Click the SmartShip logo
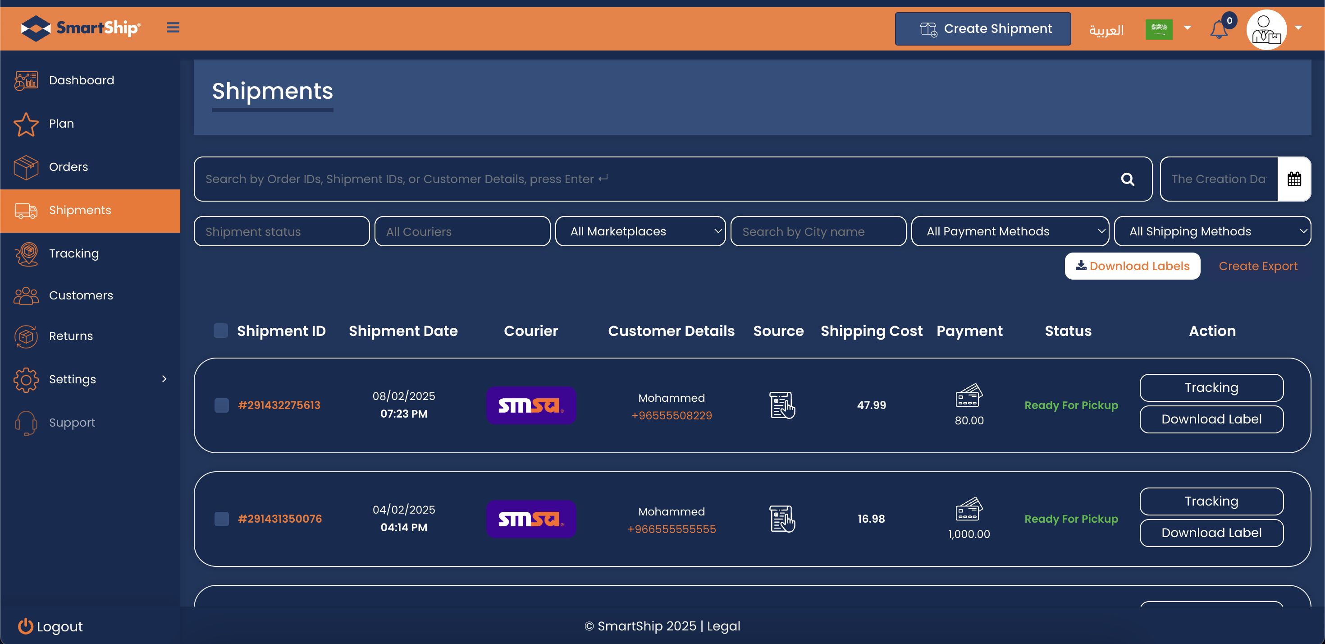 pyautogui.click(x=80, y=28)
